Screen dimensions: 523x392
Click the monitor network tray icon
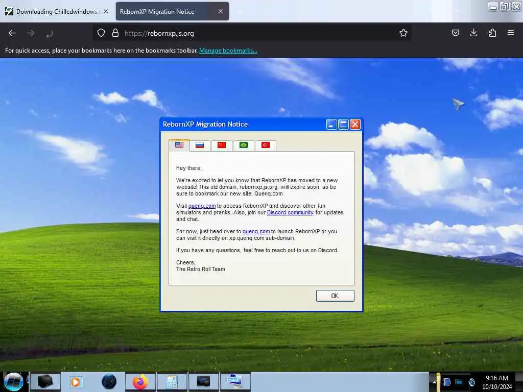pyautogui.click(x=459, y=382)
